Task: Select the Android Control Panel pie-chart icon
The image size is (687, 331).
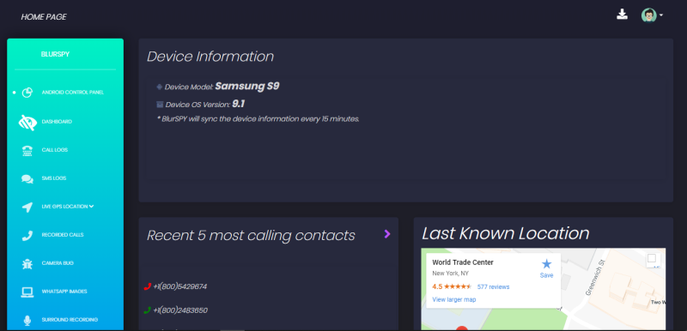Action: click(x=27, y=93)
